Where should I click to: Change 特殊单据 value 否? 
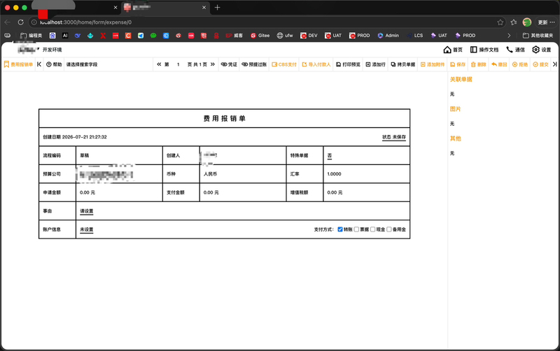point(329,155)
